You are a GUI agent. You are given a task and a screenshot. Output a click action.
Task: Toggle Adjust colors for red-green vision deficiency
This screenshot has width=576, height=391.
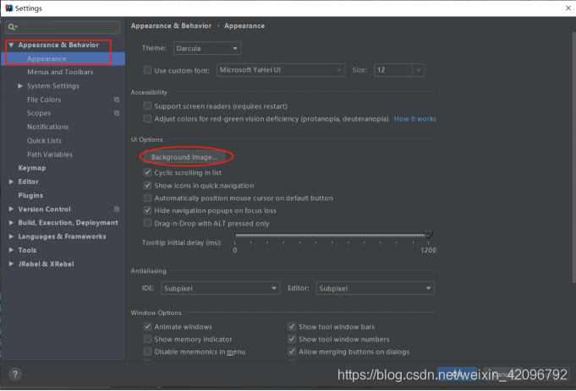tap(147, 118)
